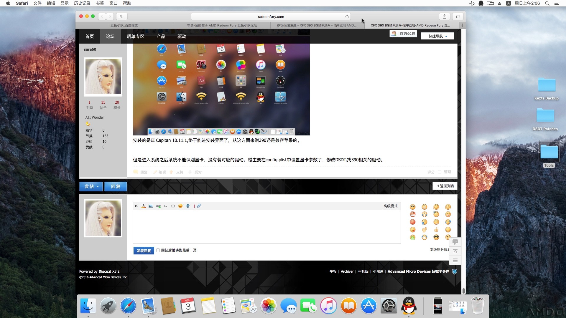The width and height of the screenshot is (566, 318).
Task: Open the Archiver footer link
Action: point(347,271)
